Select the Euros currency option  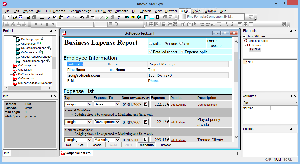click(x=167, y=43)
